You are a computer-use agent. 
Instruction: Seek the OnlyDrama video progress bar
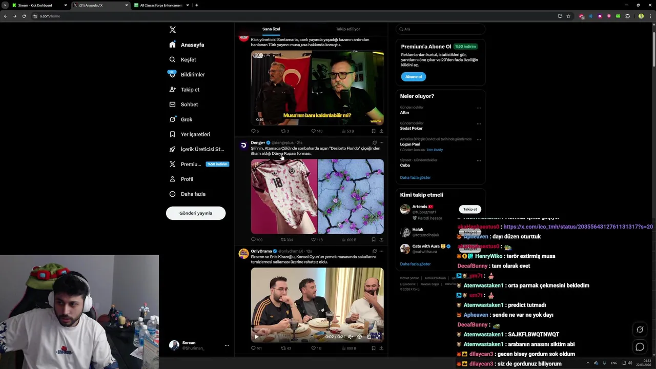pyautogui.click(x=317, y=330)
